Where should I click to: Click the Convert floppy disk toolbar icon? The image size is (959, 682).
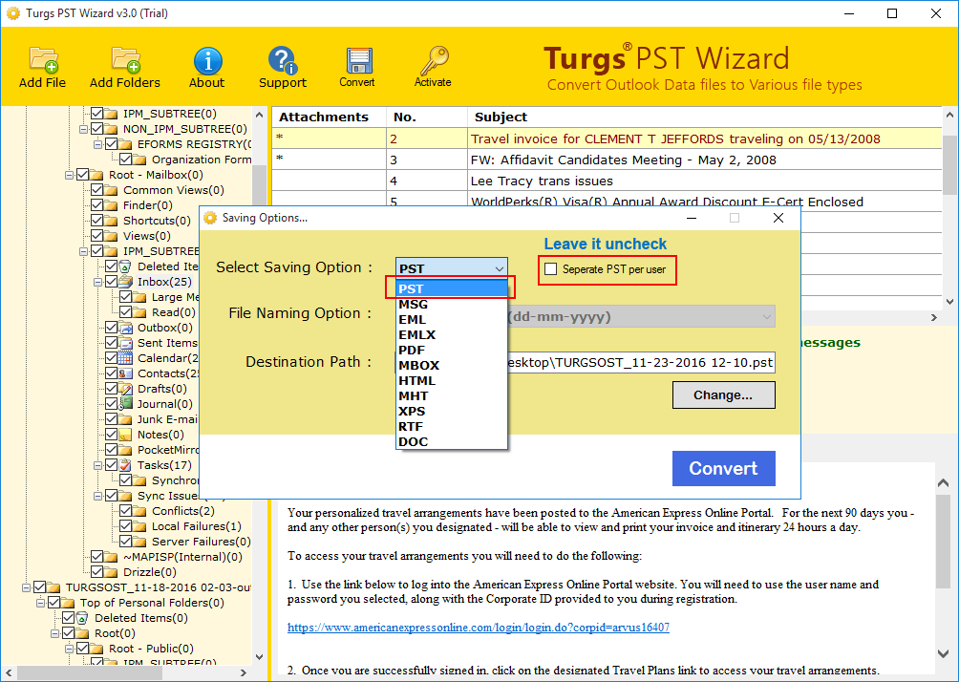click(x=358, y=60)
